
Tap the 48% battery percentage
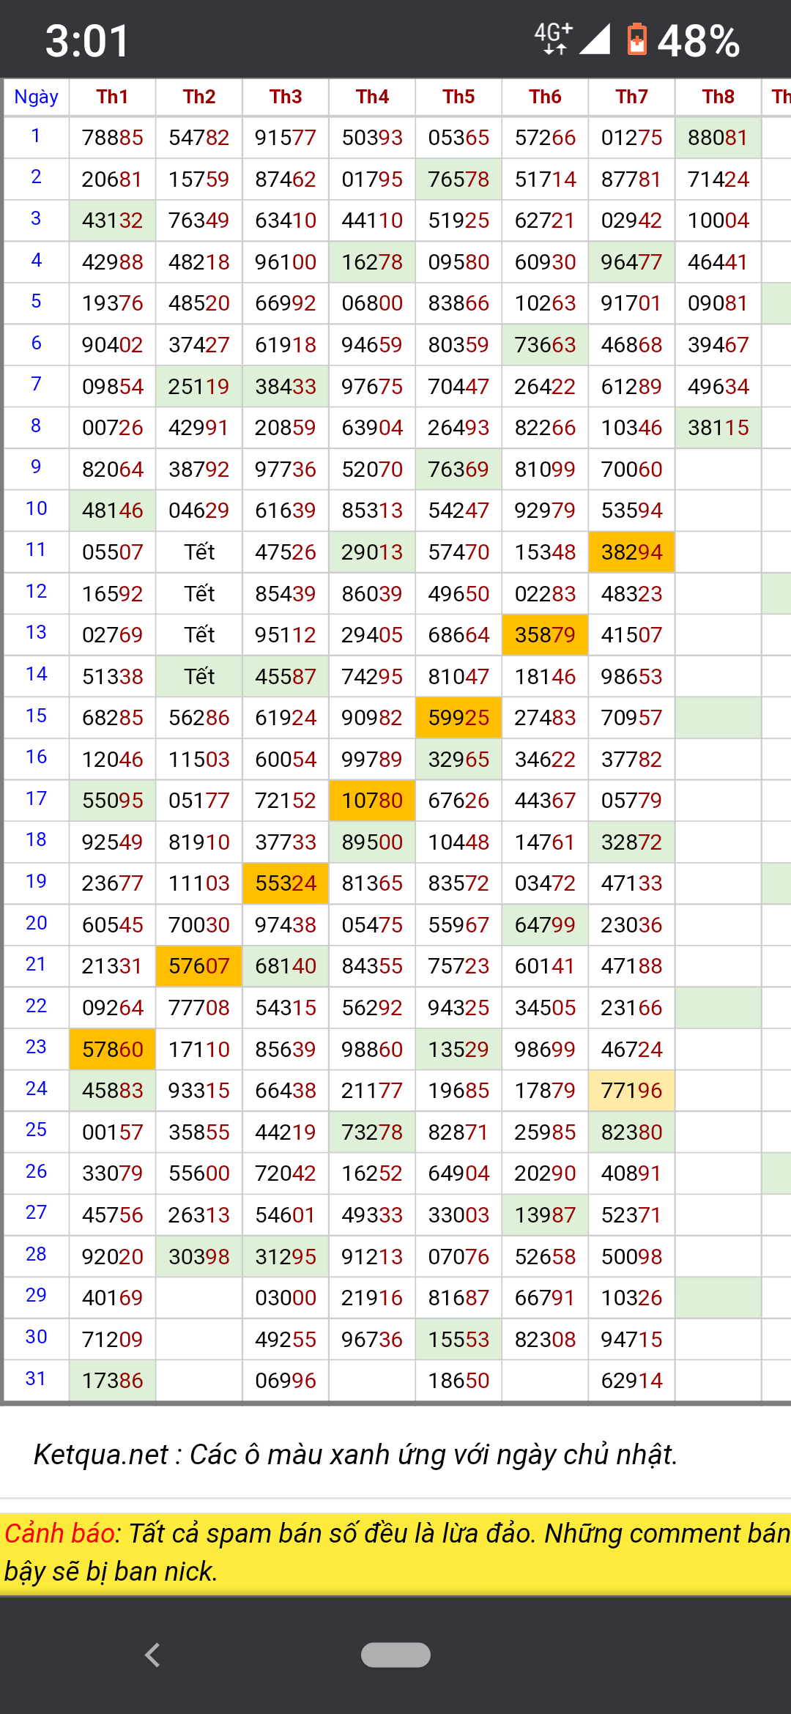[699, 40]
